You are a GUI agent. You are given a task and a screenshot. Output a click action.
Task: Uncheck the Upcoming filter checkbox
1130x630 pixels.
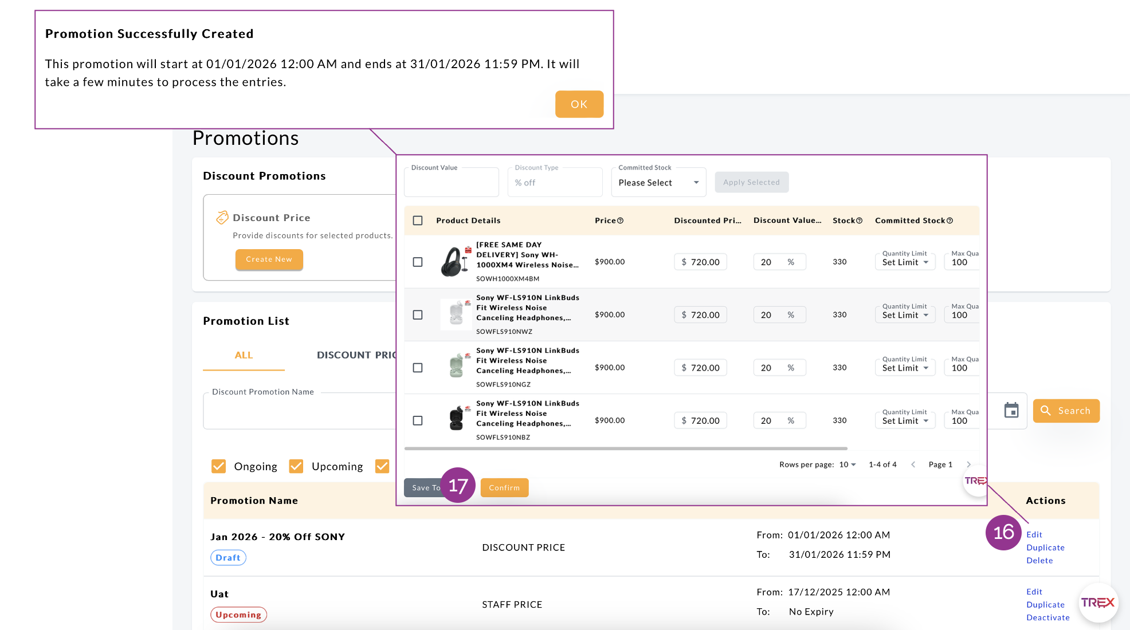pyautogui.click(x=296, y=466)
